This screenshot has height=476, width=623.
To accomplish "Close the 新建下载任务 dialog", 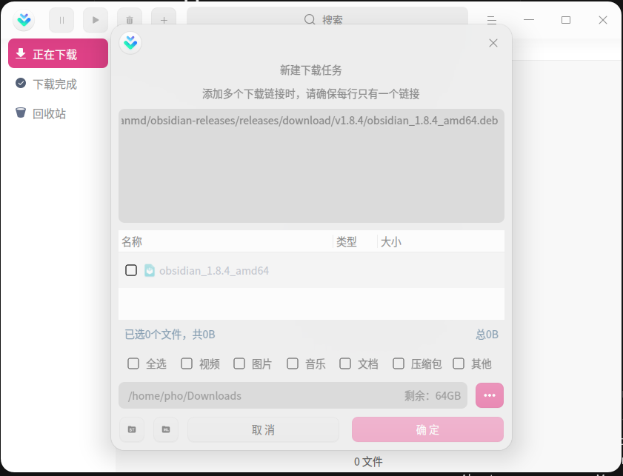I will [493, 43].
